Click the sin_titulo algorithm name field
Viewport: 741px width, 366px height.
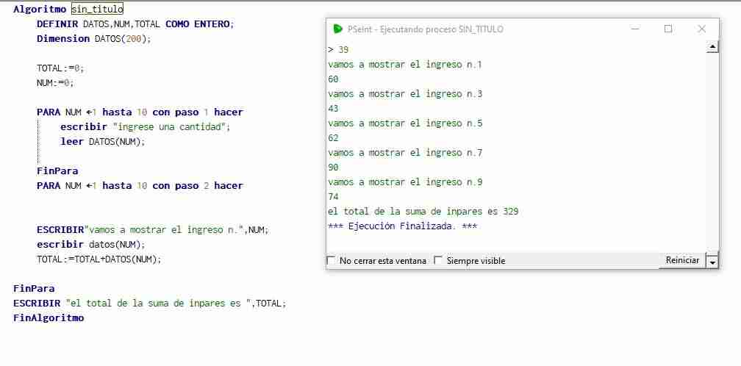[x=97, y=9]
